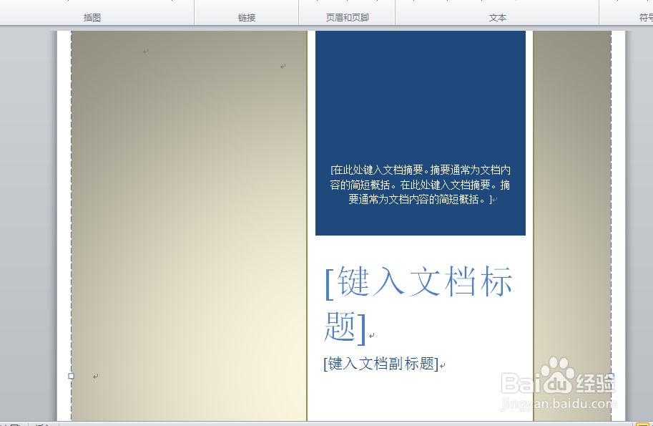Select the [键入文档副标题] subtitle placeholder
653x426 pixels.
coord(381,364)
